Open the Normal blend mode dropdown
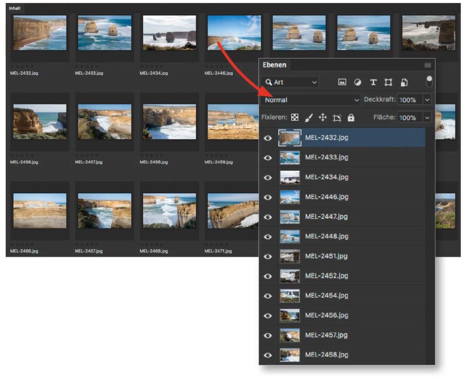 tap(311, 100)
